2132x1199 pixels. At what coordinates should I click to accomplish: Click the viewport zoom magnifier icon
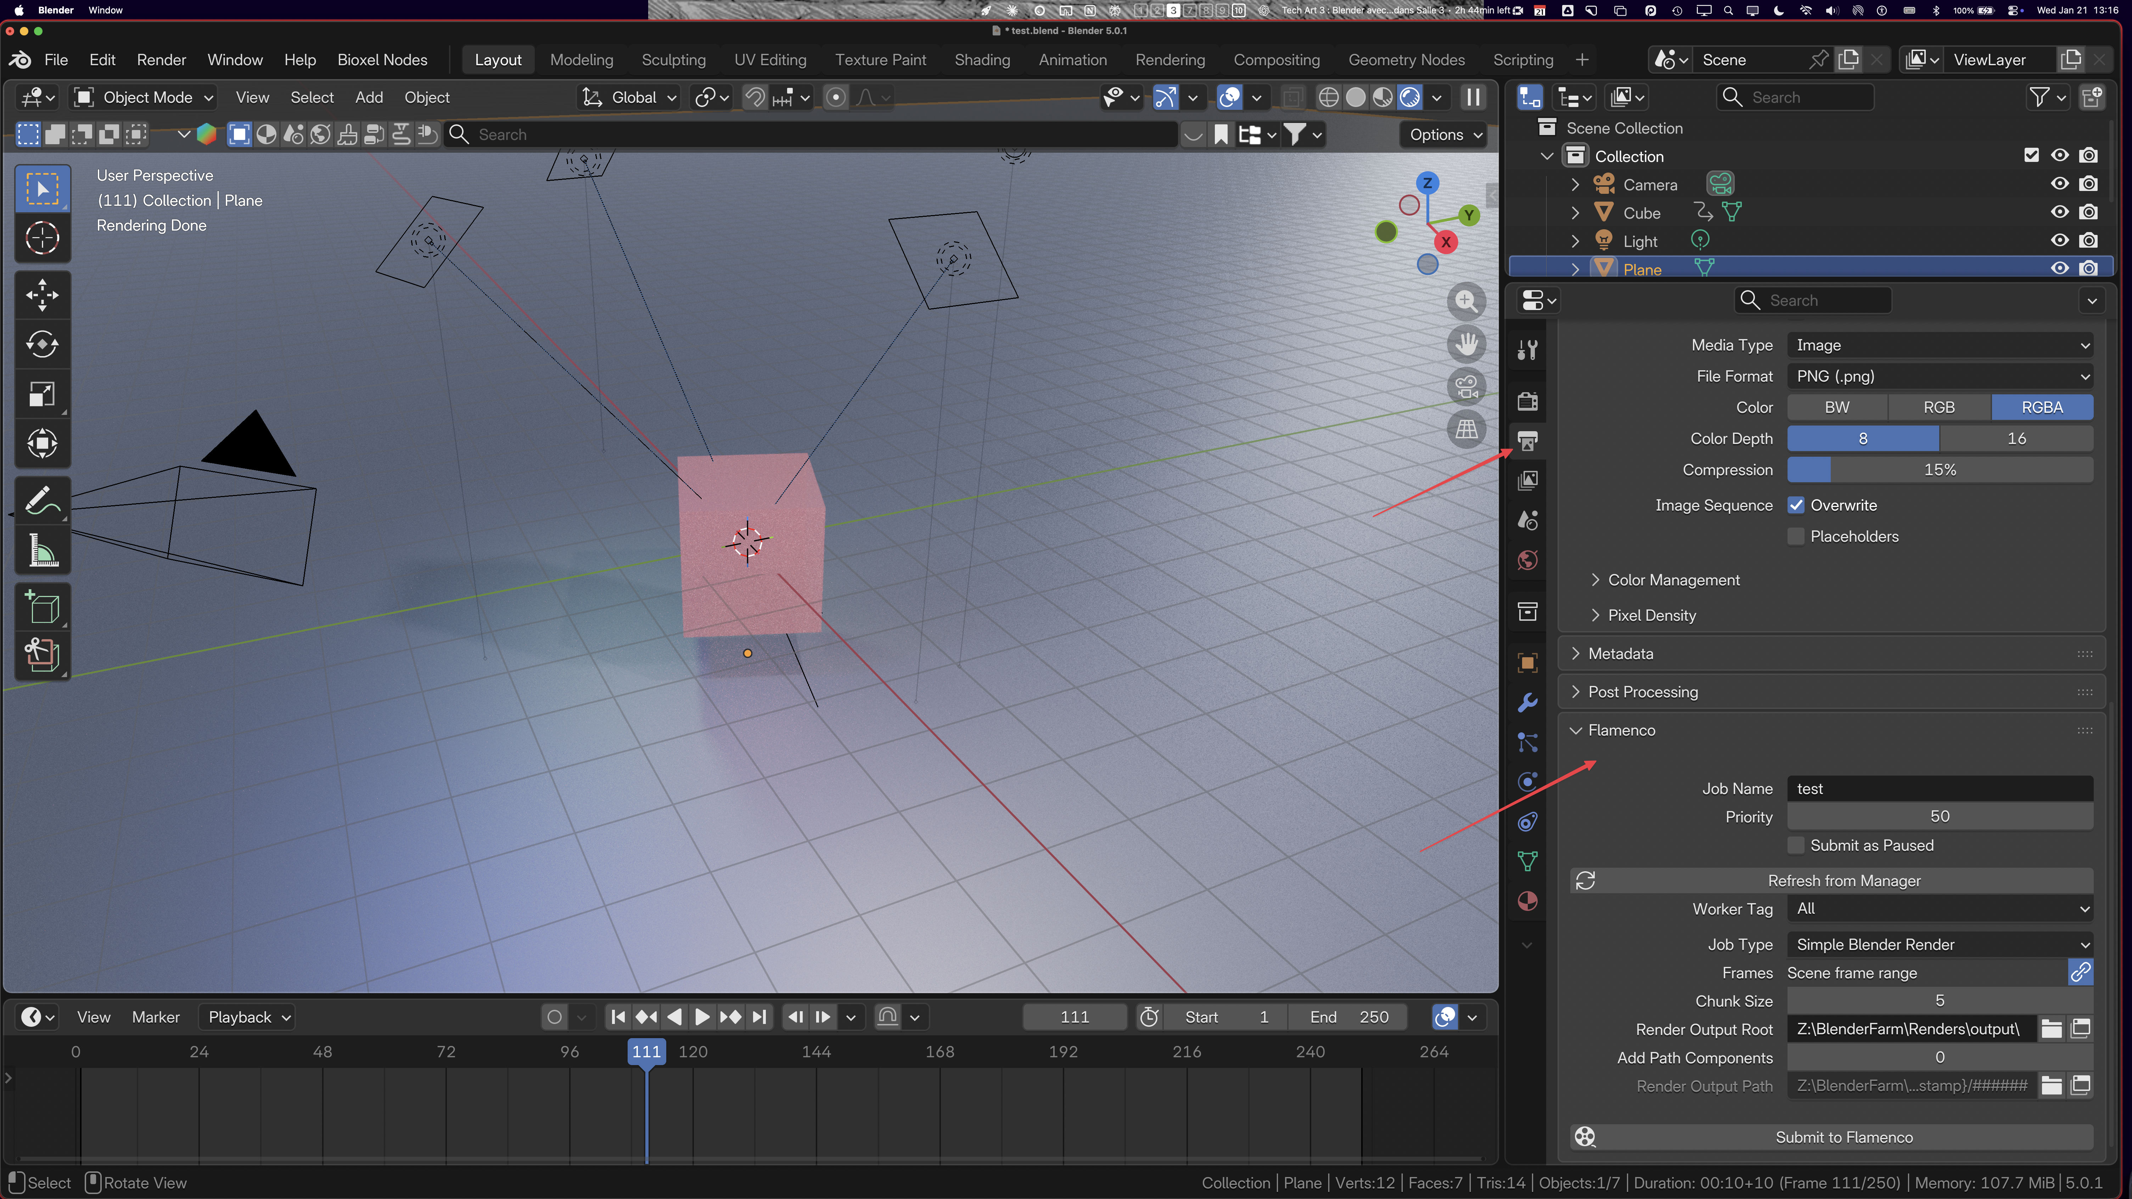coord(1466,301)
